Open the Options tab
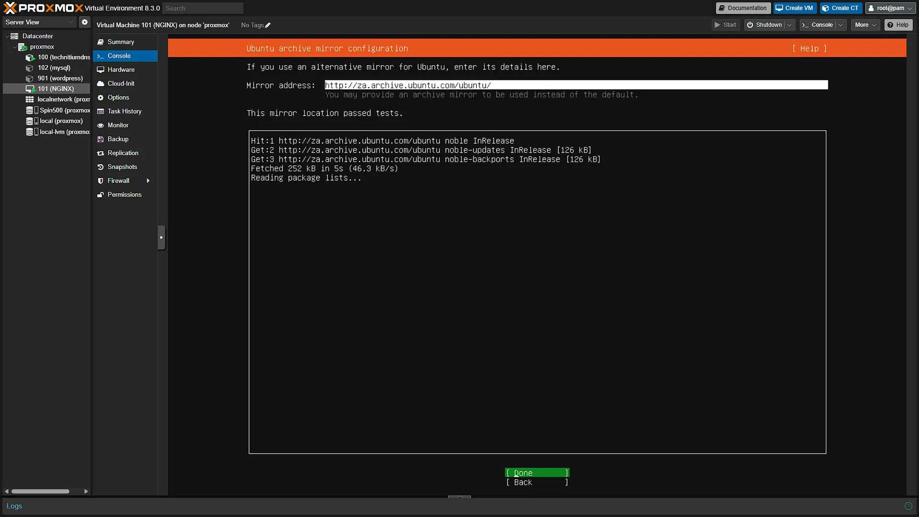The height and width of the screenshot is (517, 919). pos(125,98)
